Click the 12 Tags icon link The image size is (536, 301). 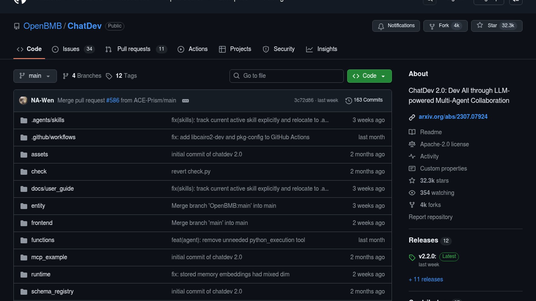tap(109, 76)
